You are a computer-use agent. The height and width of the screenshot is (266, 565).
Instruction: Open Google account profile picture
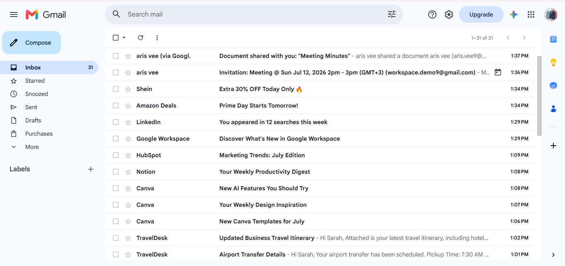pos(551,14)
